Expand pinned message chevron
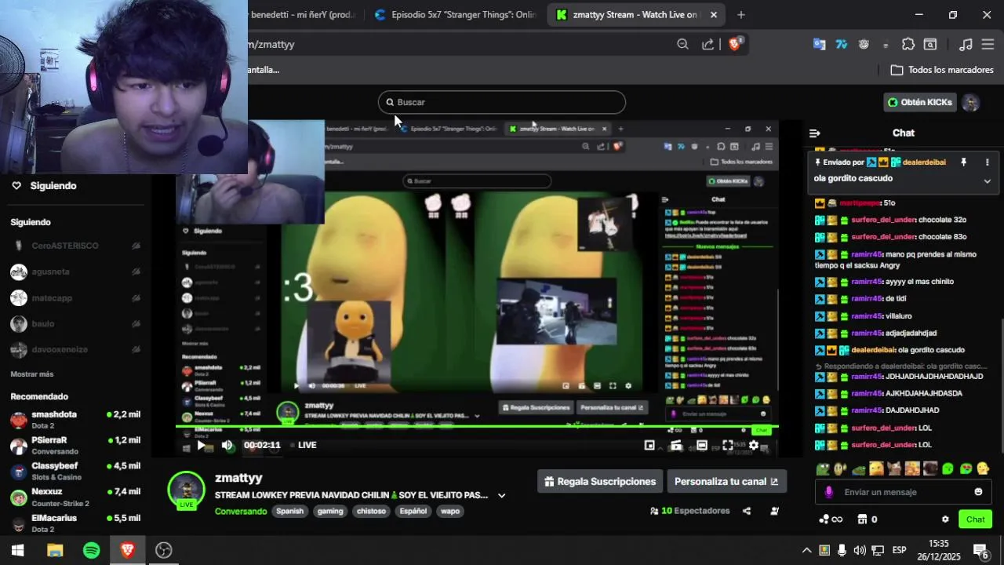This screenshot has width=1004, height=565. point(988,181)
